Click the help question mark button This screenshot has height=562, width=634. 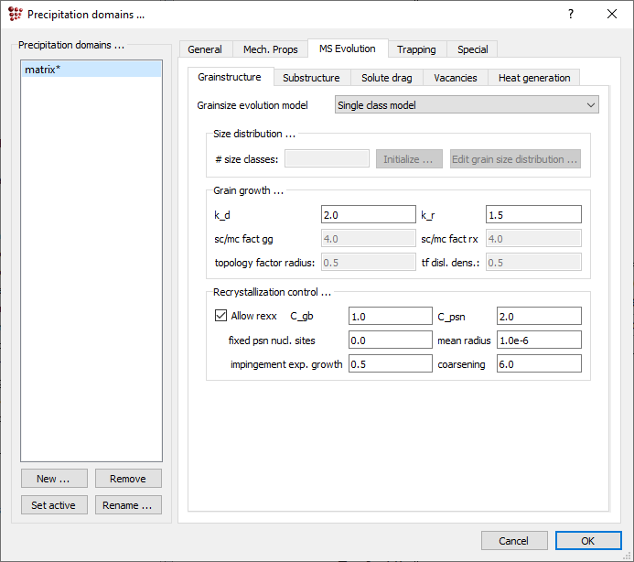coord(571,14)
